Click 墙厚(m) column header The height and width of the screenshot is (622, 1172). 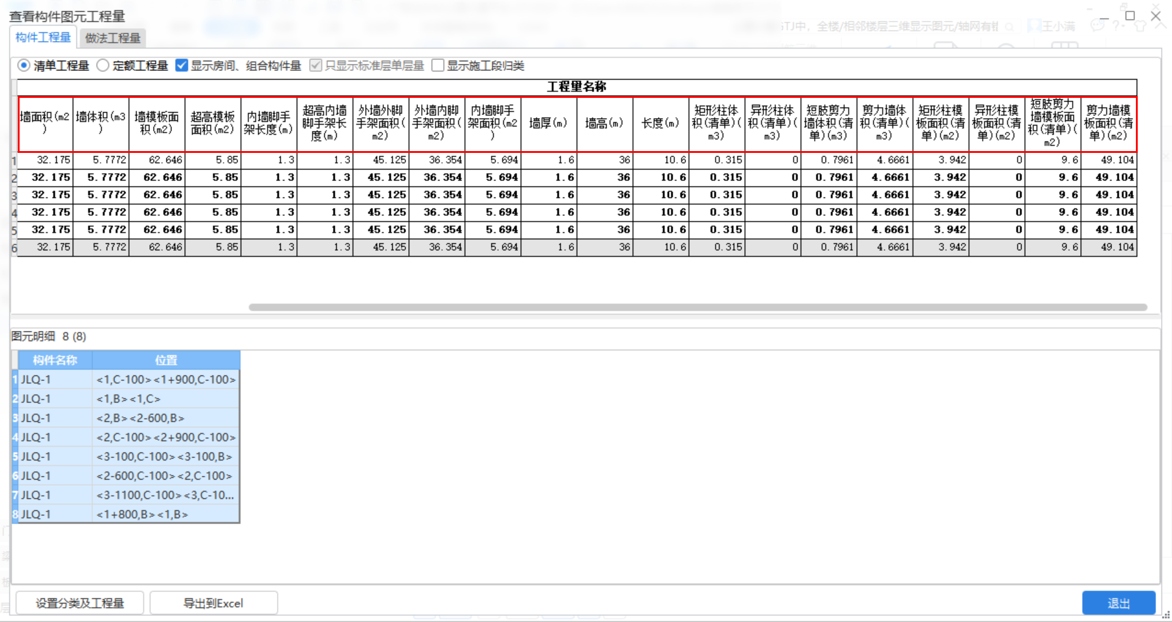point(549,124)
